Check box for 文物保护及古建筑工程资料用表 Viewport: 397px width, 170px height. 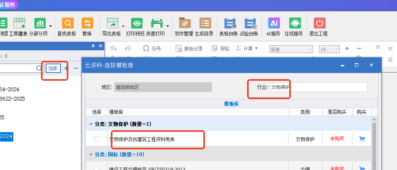pos(97,139)
